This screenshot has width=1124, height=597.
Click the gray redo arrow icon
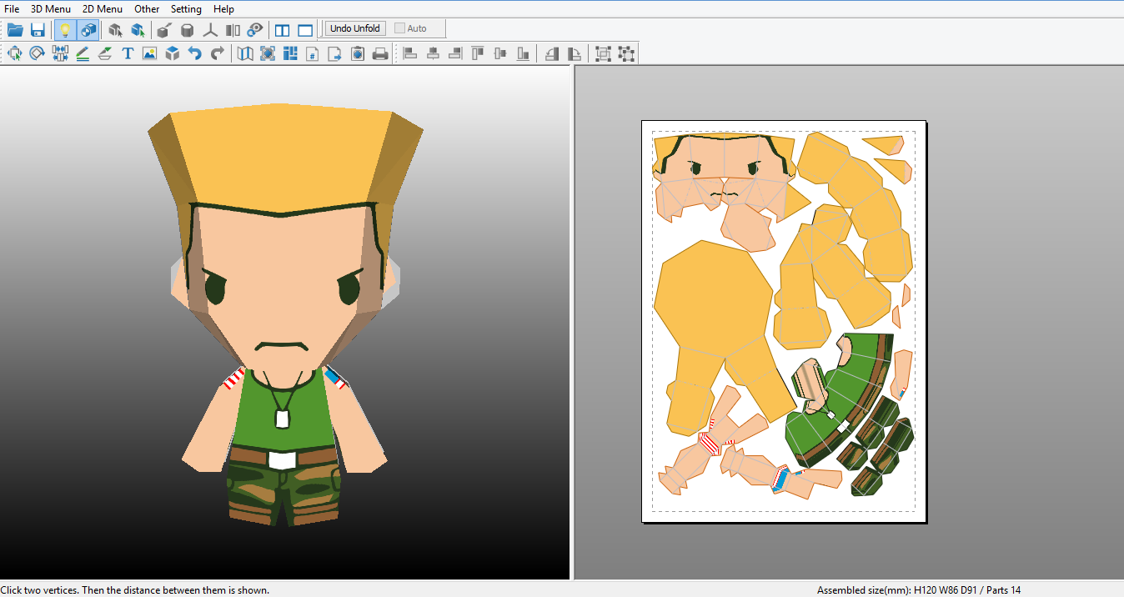click(218, 53)
